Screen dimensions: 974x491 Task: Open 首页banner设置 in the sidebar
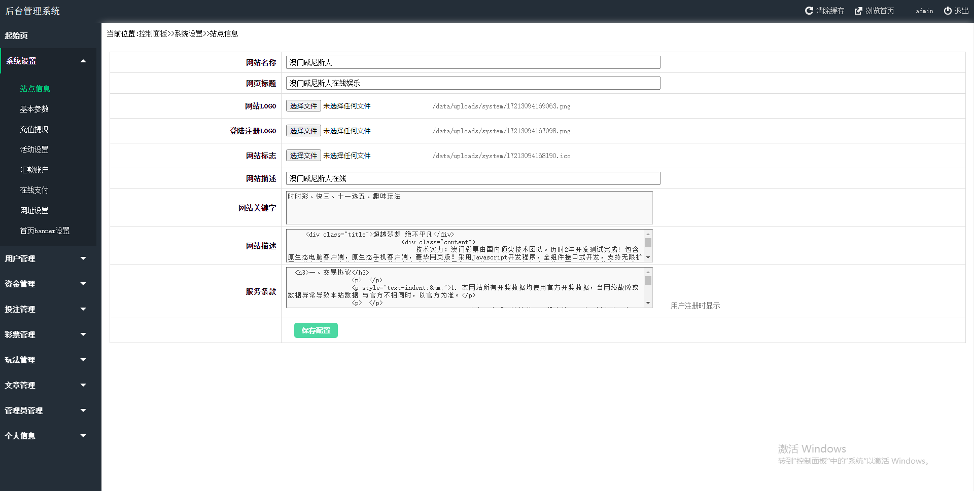click(45, 231)
